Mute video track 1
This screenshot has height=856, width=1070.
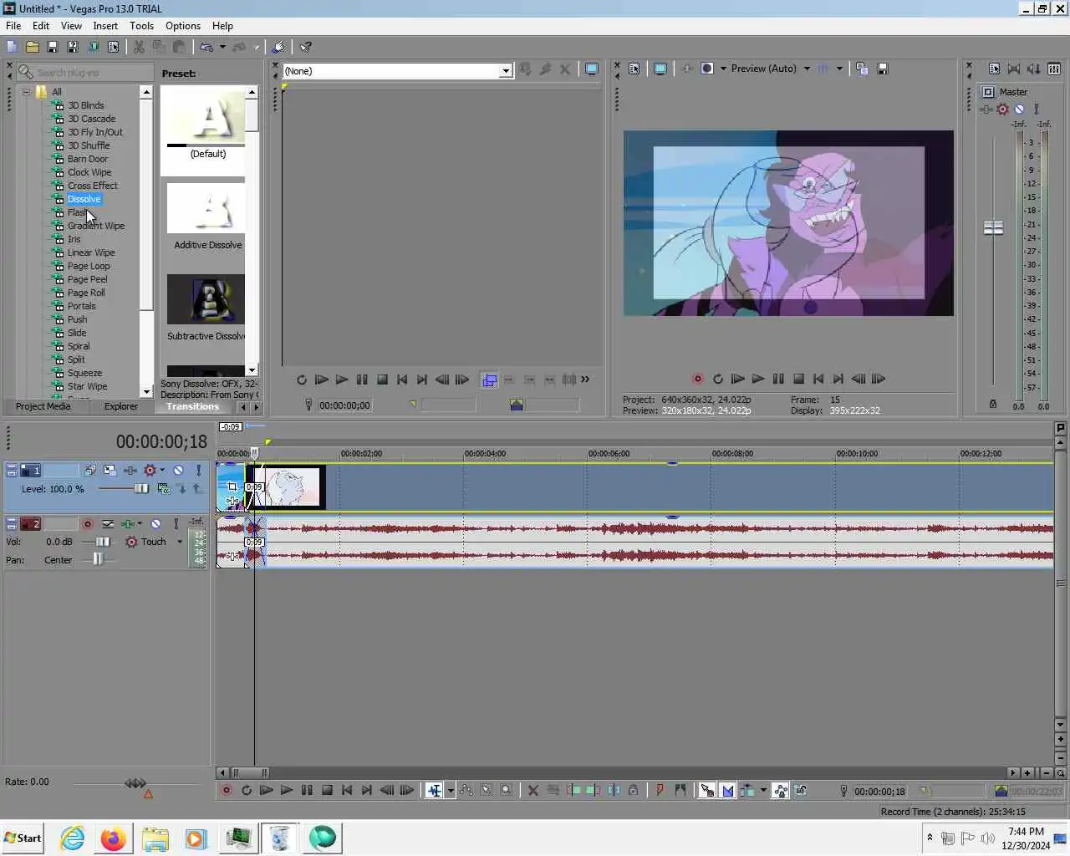point(178,471)
